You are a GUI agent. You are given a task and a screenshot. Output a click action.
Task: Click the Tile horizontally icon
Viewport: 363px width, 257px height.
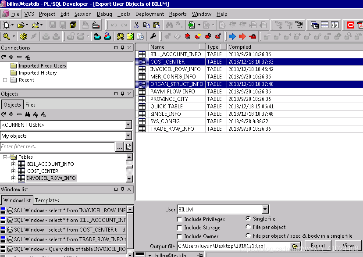pos(324,25)
